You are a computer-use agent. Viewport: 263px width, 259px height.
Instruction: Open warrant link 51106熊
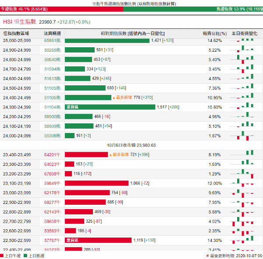[x=52, y=98]
